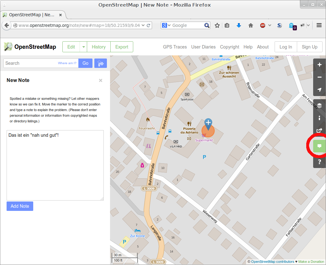Image resolution: width=326 pixels, height=265 pixels.
Task: Click the Sparkasse bank icon on map
Action: point(187,94)
